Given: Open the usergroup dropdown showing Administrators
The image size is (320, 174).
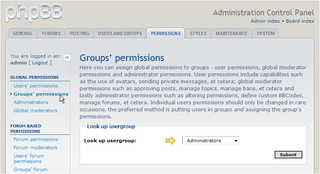Looking at the screenshot, I should point(212,141).
